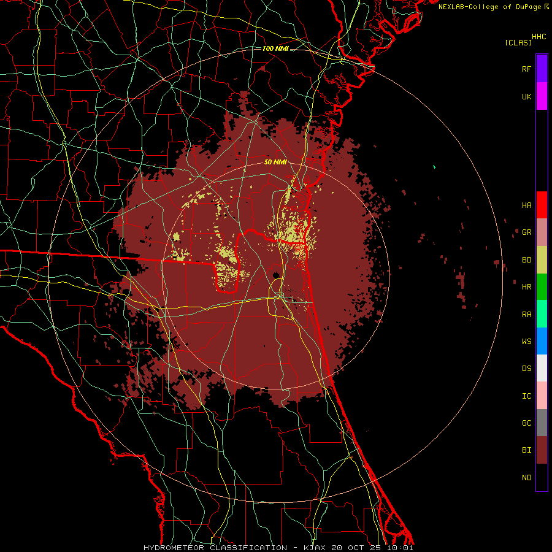The width and height of the screenshot is (552, 552).
Task: Click the HHC product code label
Action: 539,37
